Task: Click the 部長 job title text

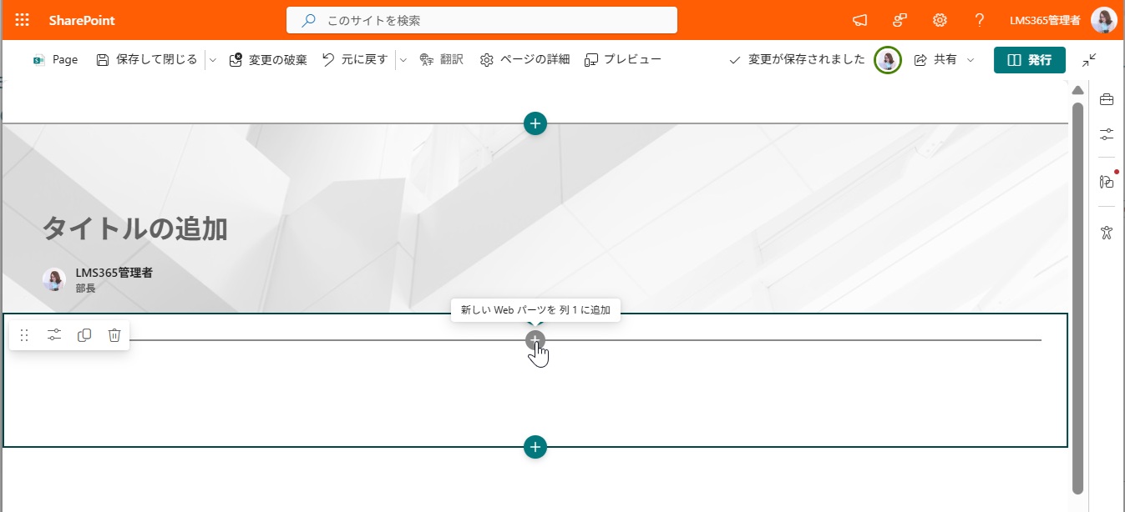Action: click(85, 289)
